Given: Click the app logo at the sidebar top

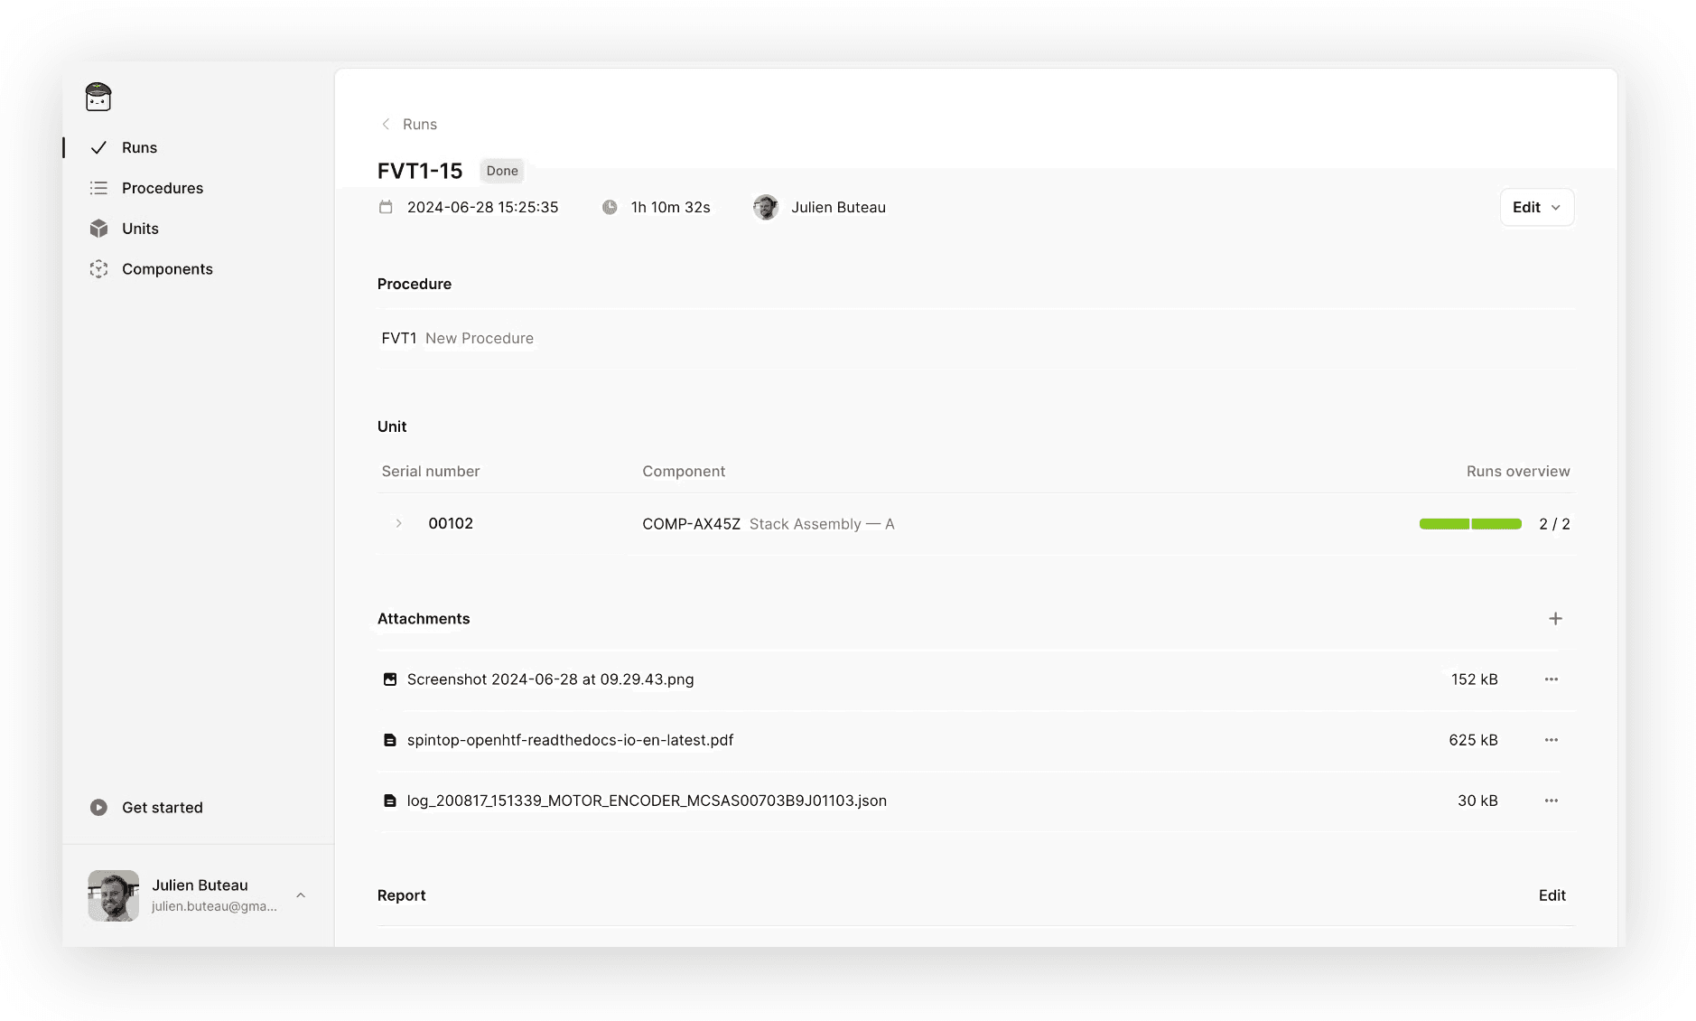Looking at the screenshot, I should tap(98, 97).
